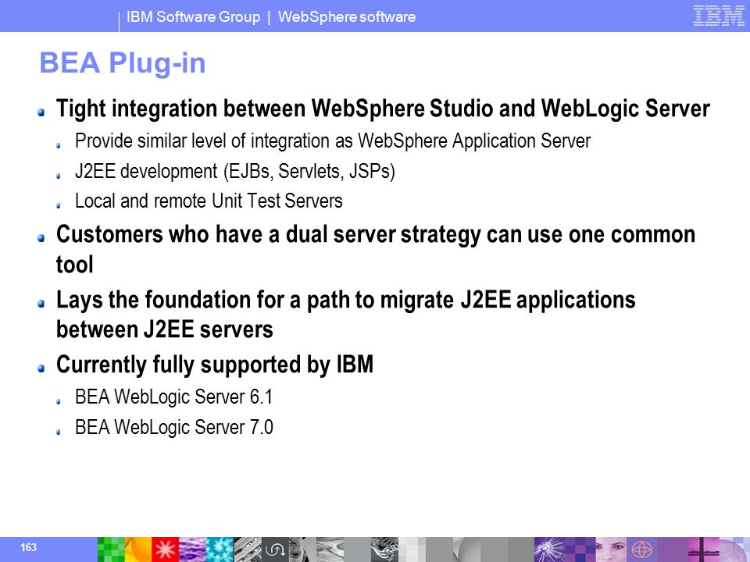Click "Provide similar level of integration" sub-bullet
This screenshot has height=562, width=750.
333,141
